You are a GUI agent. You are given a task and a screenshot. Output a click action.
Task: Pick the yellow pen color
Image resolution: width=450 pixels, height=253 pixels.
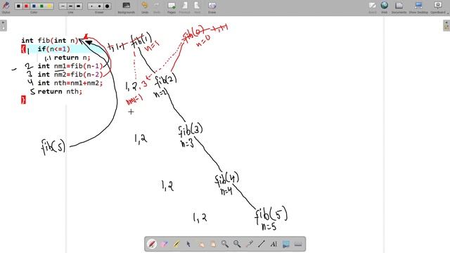pyautogui.click(x=49, y=6)
